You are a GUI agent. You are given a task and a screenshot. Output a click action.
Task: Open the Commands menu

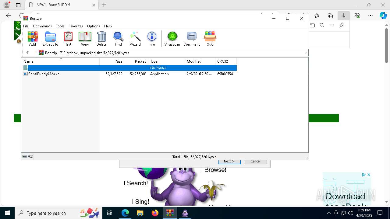(42, 26)
